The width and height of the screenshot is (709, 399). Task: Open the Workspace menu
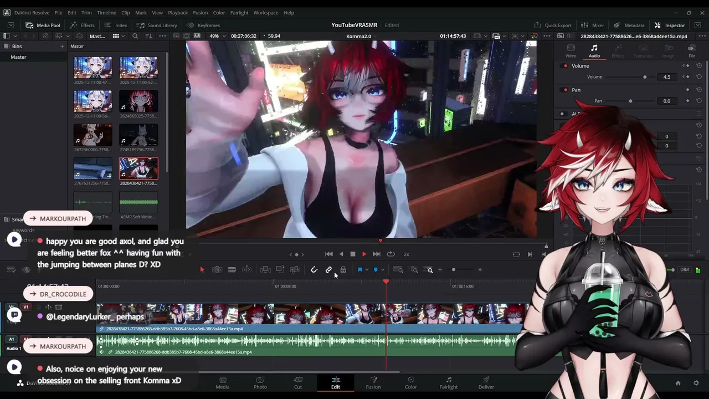(x=266, y=12)
